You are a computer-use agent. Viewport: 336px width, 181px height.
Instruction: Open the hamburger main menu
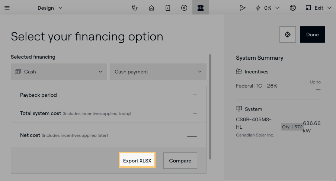[7, 8]
